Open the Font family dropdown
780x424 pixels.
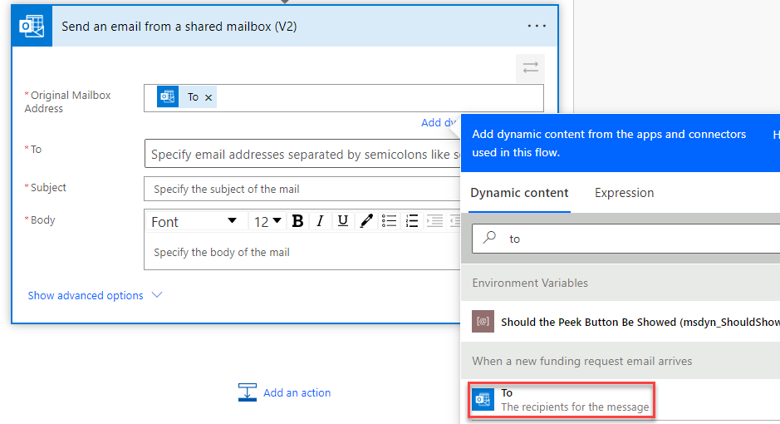pos(195,221)
